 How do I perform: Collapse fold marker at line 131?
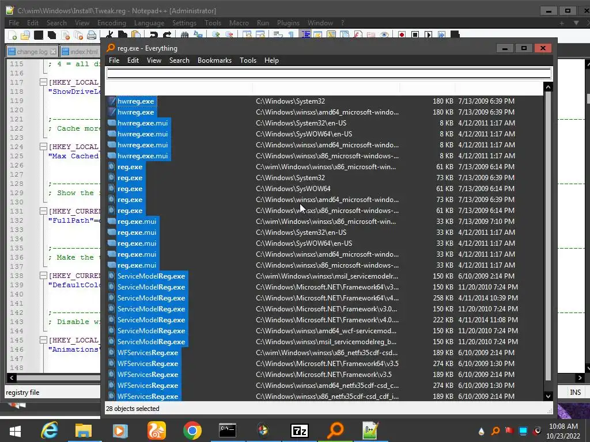click(x=43, y=211)
